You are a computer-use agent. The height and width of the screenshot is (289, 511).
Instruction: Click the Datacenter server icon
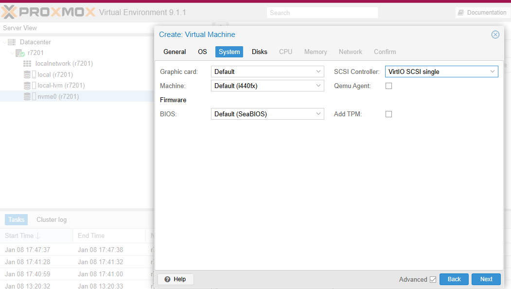(x=12, y=42)
